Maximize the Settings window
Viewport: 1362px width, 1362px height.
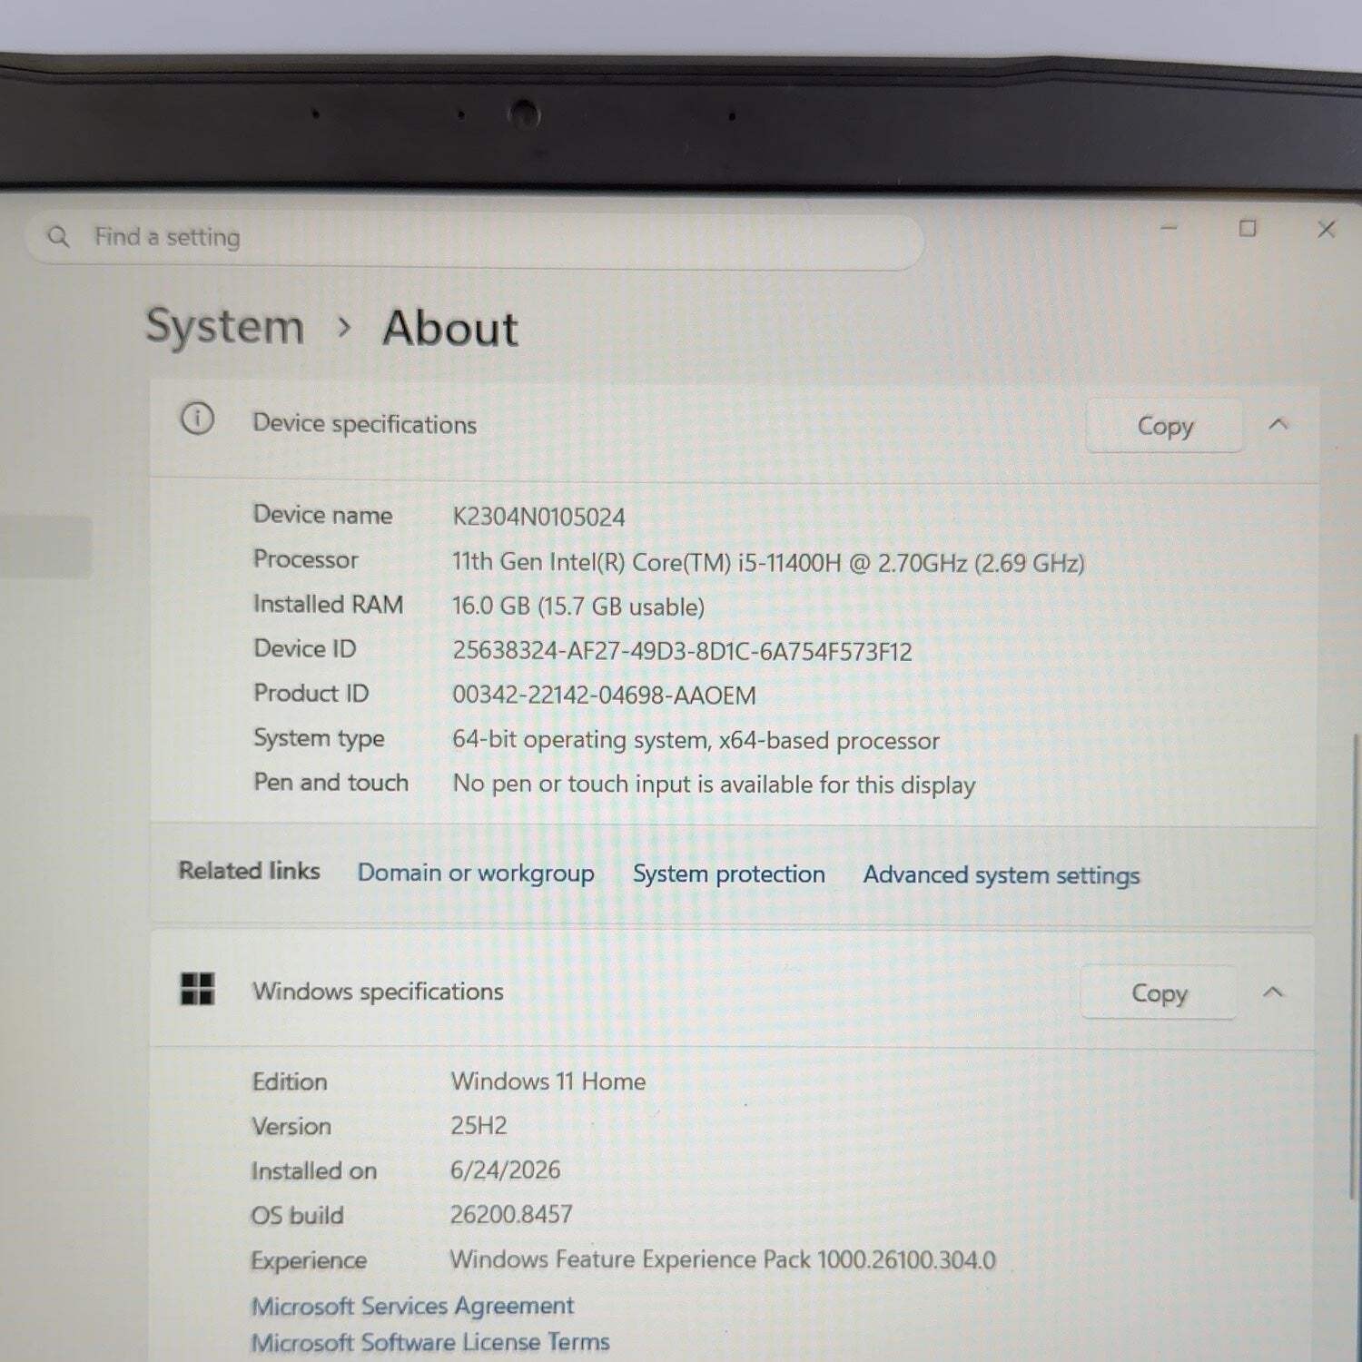[x=1248, y=228]
